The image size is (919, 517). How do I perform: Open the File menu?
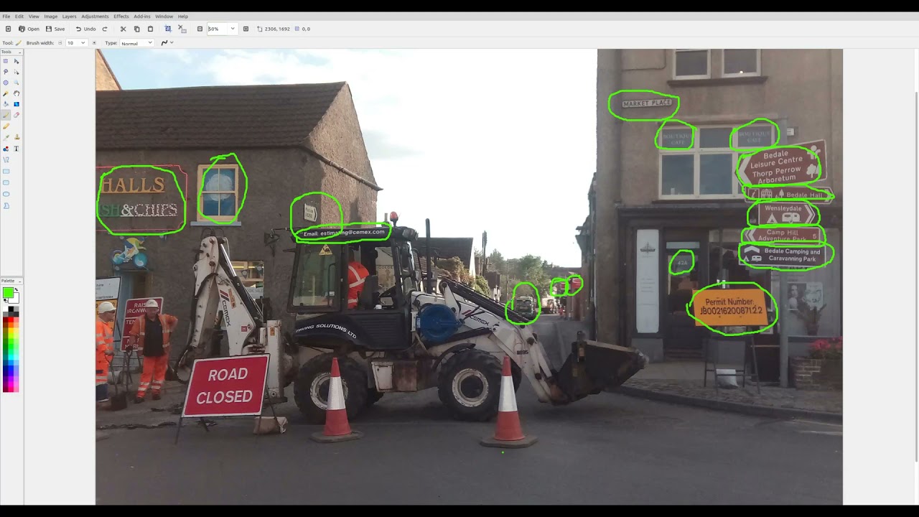(x=6, y=16)
